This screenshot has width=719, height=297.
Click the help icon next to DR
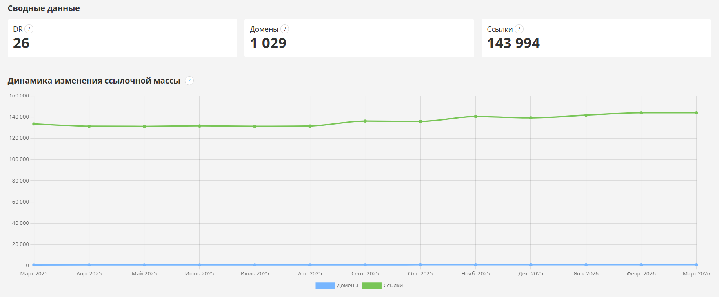29,29
